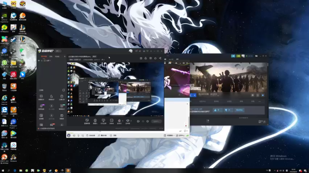309x173 pixels.
Task: Open the notification center in system tray
Action: click(305, 171)
